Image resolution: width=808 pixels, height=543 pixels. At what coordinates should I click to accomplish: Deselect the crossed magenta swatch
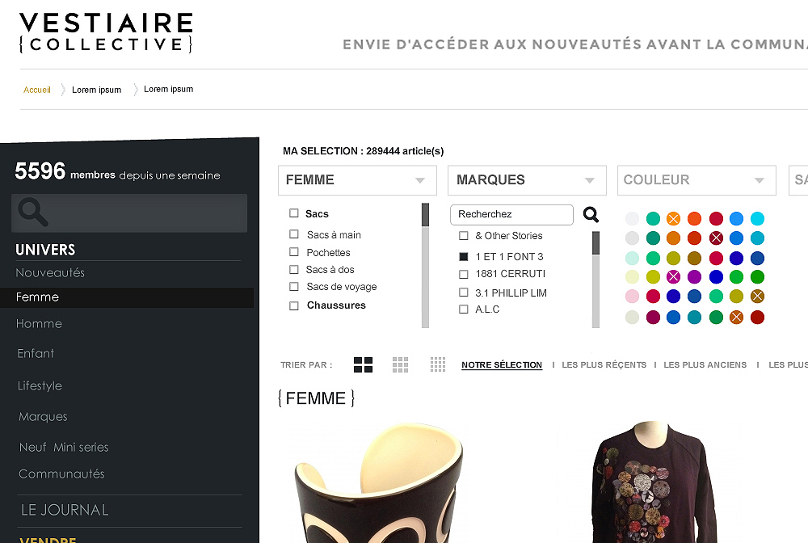coord(674,276)
